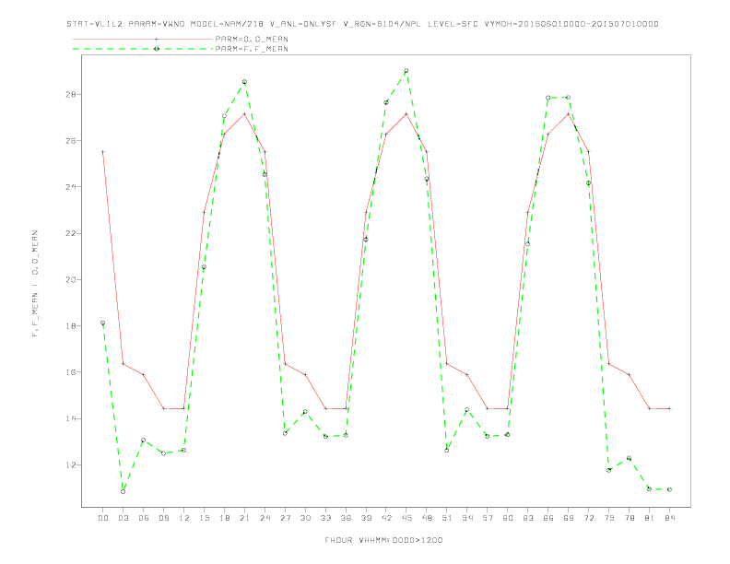Click the x-axis tick label 30
730x564 pixels.
(x=305, y=518)
